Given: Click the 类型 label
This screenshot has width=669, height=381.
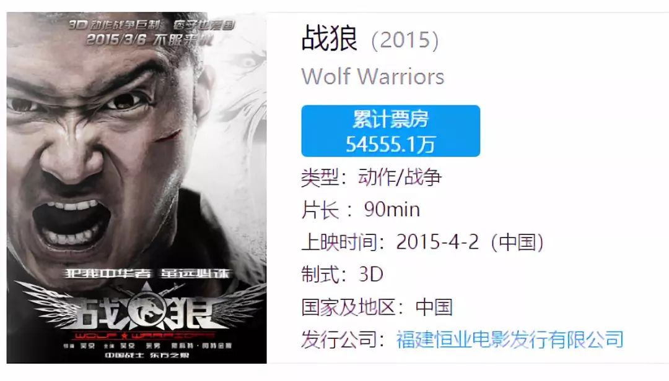Looking at the screenshot, I should pyautogui.click(x=320, y=178).
